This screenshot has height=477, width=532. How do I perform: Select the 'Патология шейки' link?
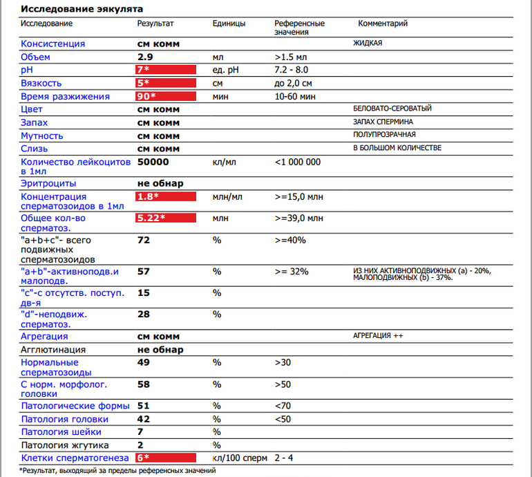tap(55, 432)
